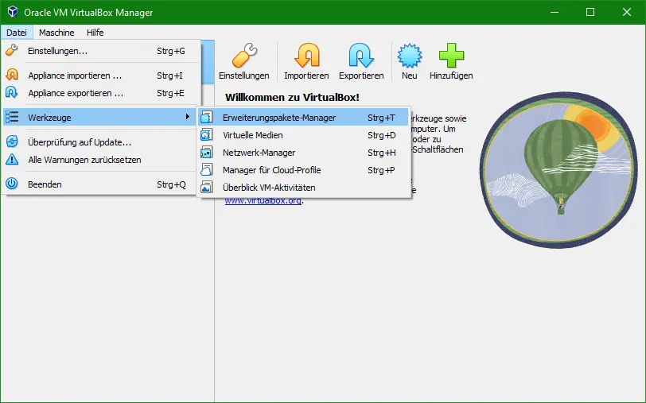Viewport: 646px width, 403px height.
Task: Click the Einstellungen wrench icon in toolbar
Action: tap(244, 56)
